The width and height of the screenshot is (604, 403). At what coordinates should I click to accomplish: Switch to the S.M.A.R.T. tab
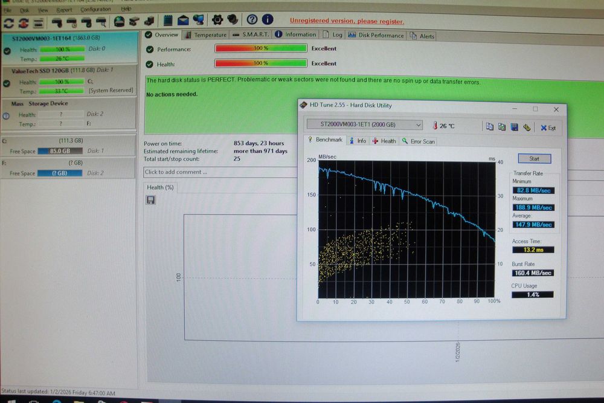click(x=251, y=34)
